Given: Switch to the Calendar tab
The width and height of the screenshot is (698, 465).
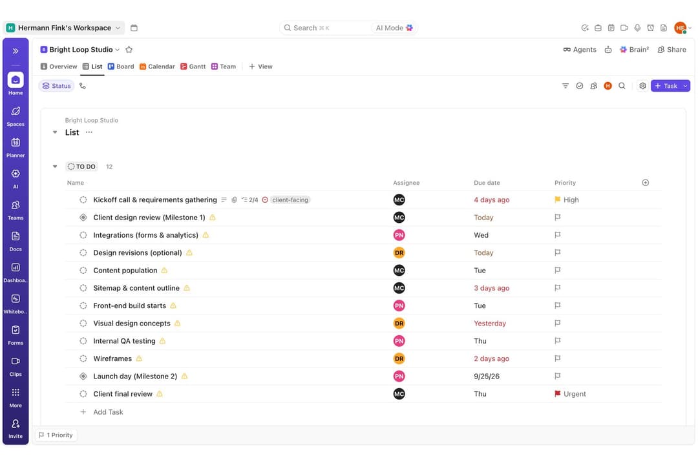Looking at the screenshot, I should pos(157,67).
